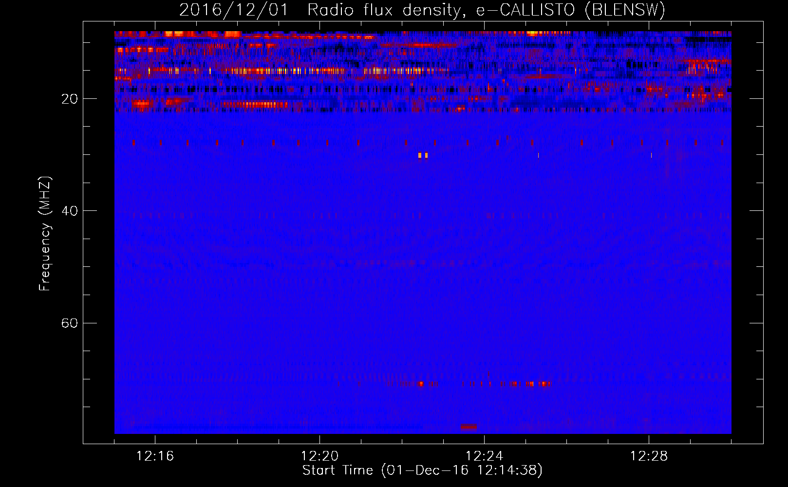Click the plot title "Radio flux density, e-CALLISTO (BLENSW)"
Screen dimensions: 788x487
pyautogui.click(x=486, y=10)
